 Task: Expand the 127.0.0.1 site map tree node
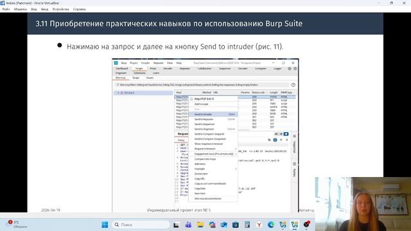pyautogui.click(x=118, y=93)
